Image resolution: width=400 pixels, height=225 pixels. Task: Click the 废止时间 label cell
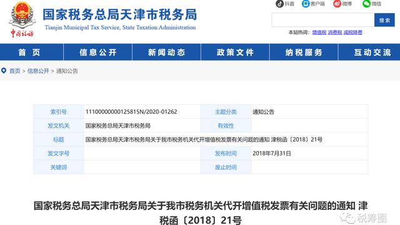pyautogui.click(x=226, y=167)
